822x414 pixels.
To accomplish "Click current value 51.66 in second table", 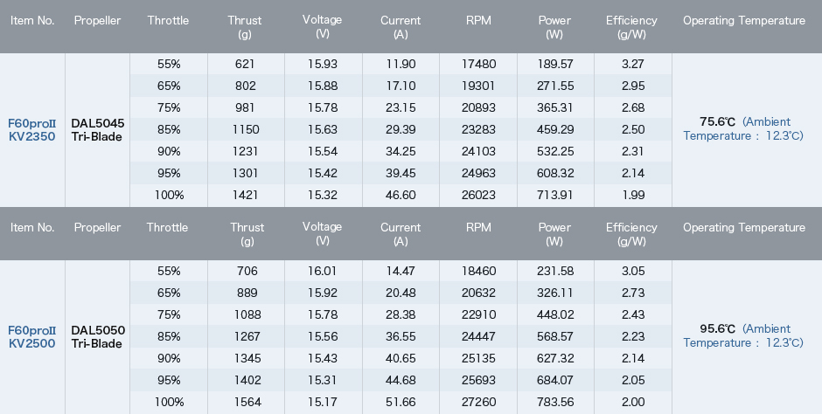I will point(401,402).
